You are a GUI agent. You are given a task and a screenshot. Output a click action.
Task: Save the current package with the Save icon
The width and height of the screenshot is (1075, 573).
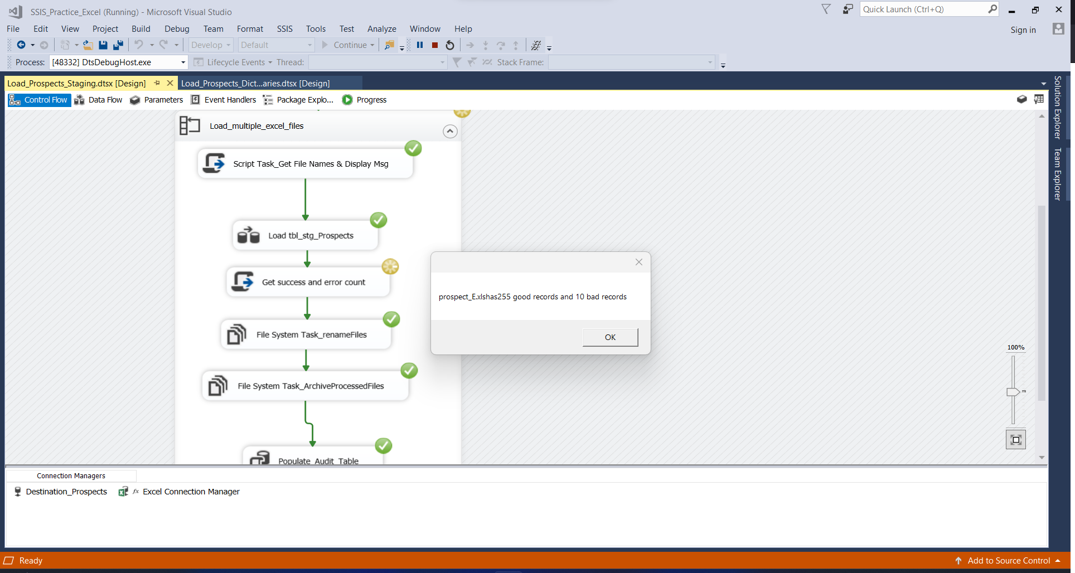point(103,45)
